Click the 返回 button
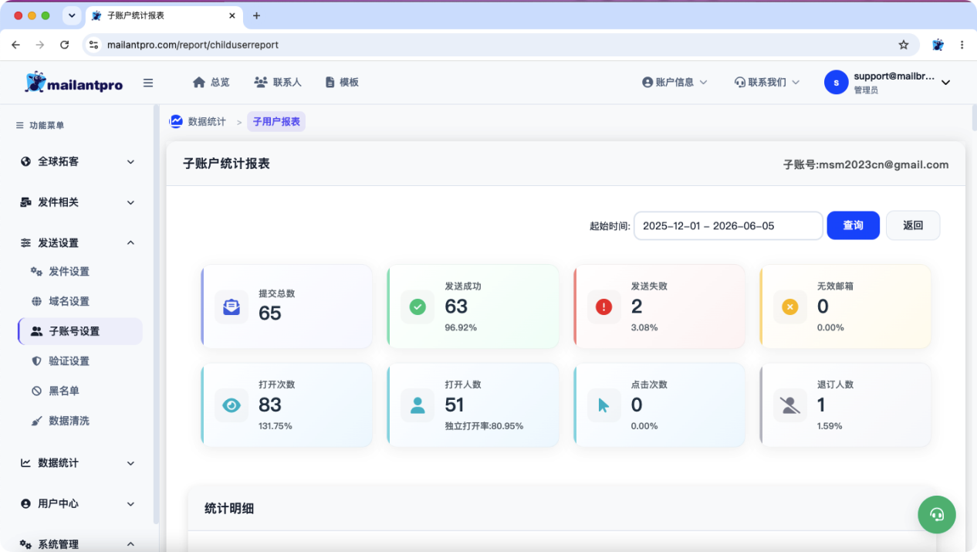 (x=913, y=225)
